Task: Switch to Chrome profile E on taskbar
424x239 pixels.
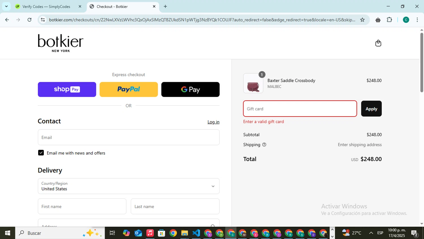Action: 254,233
